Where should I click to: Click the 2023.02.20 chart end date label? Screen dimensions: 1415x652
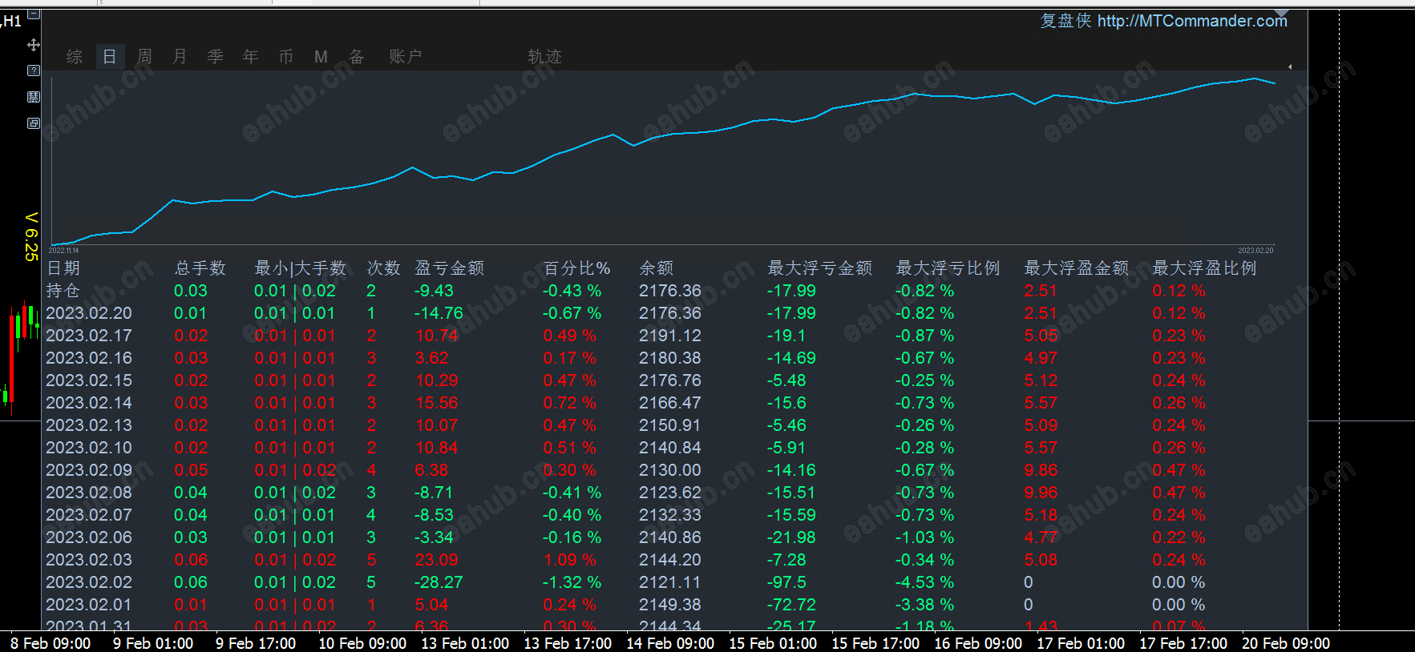[x=1255, y=251]
